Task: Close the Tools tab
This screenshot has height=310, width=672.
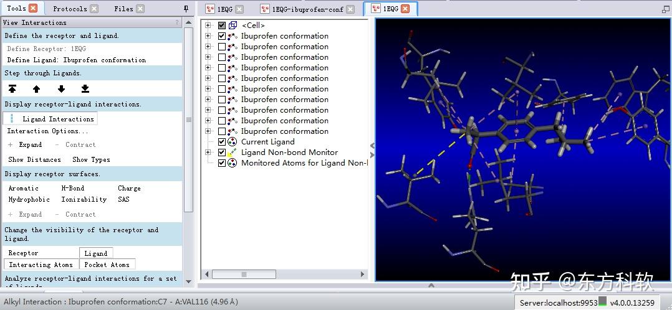Action: [33, 8]
